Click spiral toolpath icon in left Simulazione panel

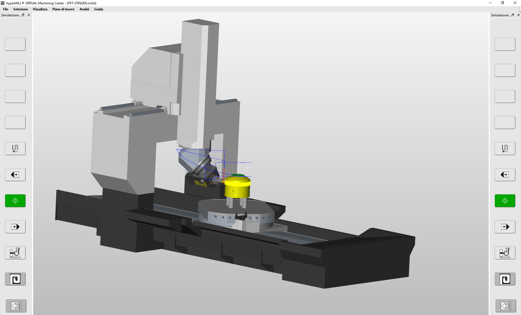15,279
